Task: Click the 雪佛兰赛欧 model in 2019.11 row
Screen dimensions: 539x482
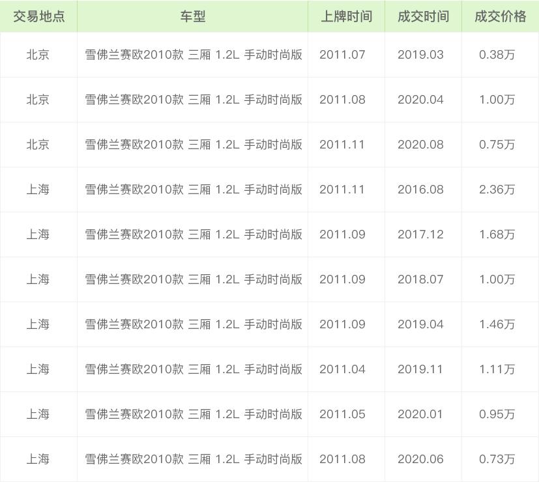Action: (x=194, y=369)
